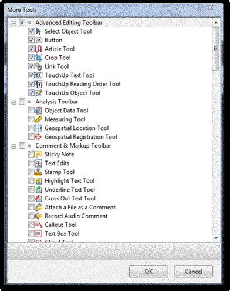Click the Crop Tool icon

point(39,58)
